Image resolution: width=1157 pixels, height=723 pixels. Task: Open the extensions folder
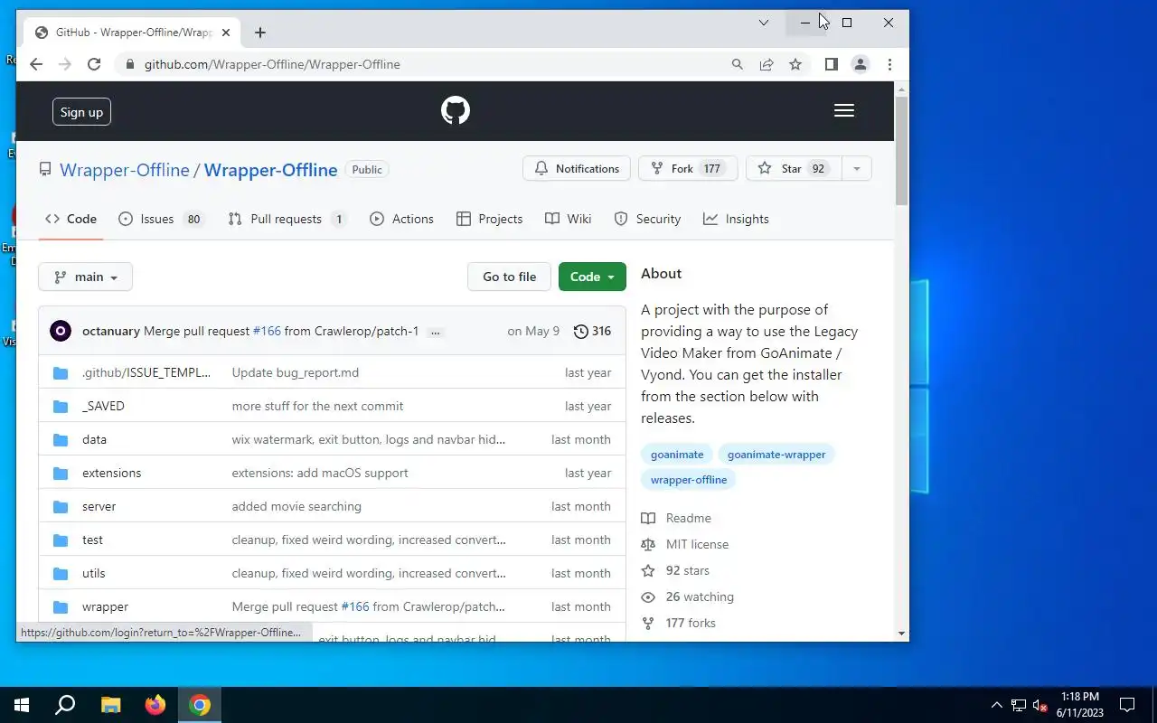click(x=111, y=473)
